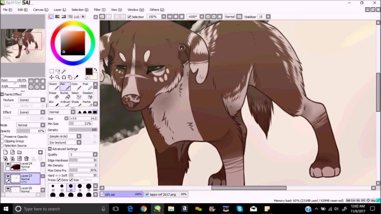
Task: Create a new layer folder
Action: 19,152
